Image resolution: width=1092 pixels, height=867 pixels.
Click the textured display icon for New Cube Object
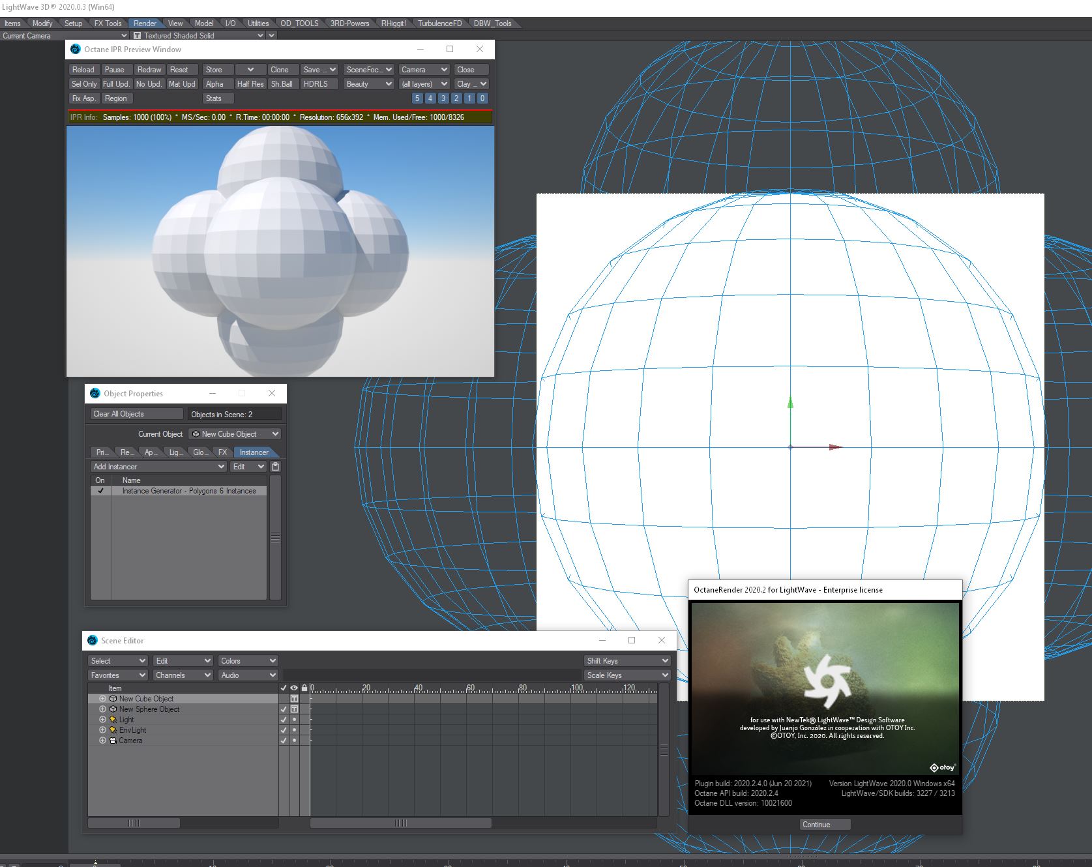(294, 699)
